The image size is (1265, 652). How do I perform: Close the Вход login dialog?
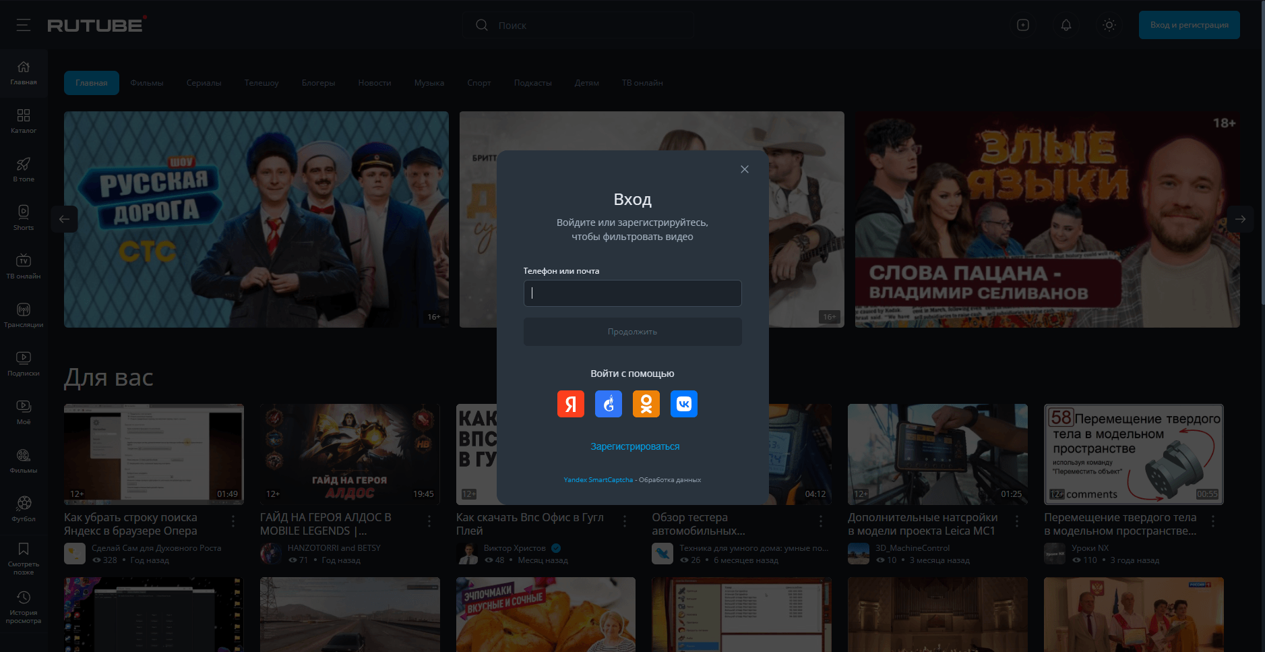coord(745,169)
